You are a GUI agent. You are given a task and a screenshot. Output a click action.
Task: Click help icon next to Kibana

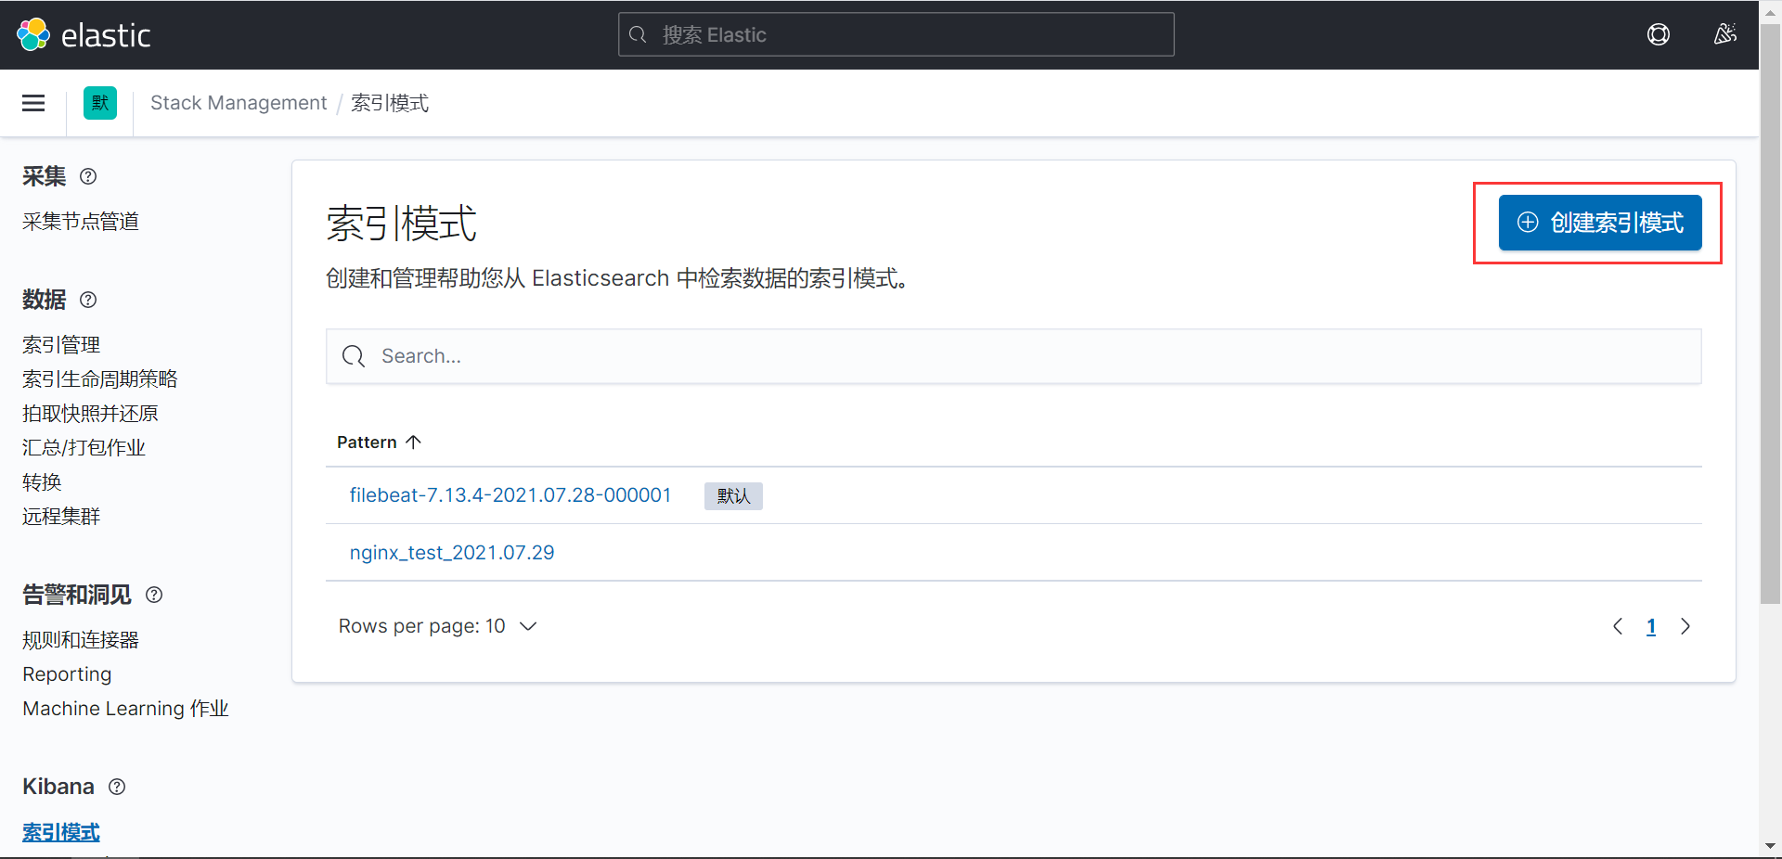click(117, 787)
